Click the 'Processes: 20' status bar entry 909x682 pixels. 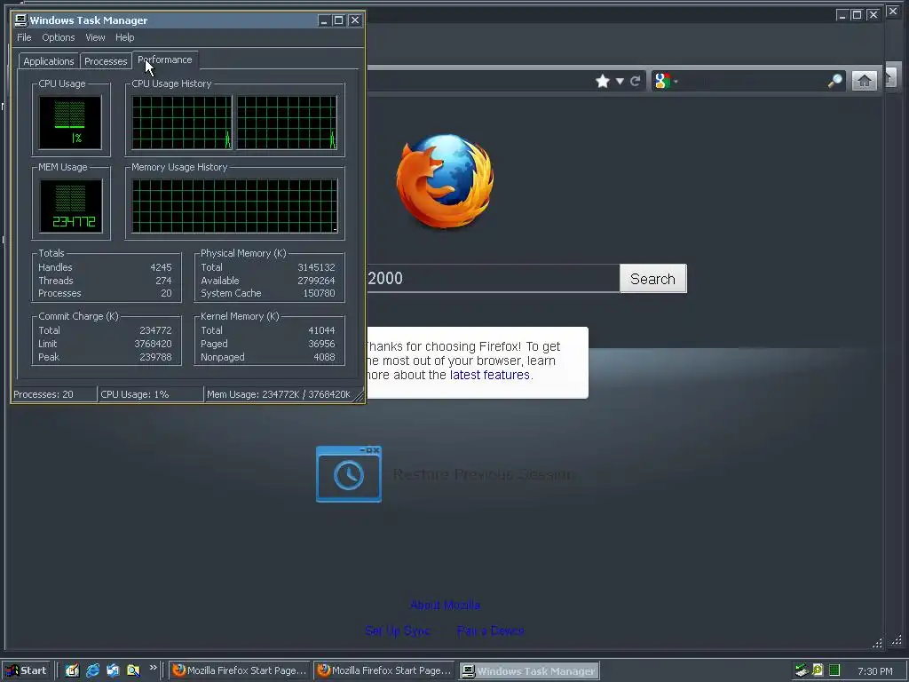(x=54, y=394)
